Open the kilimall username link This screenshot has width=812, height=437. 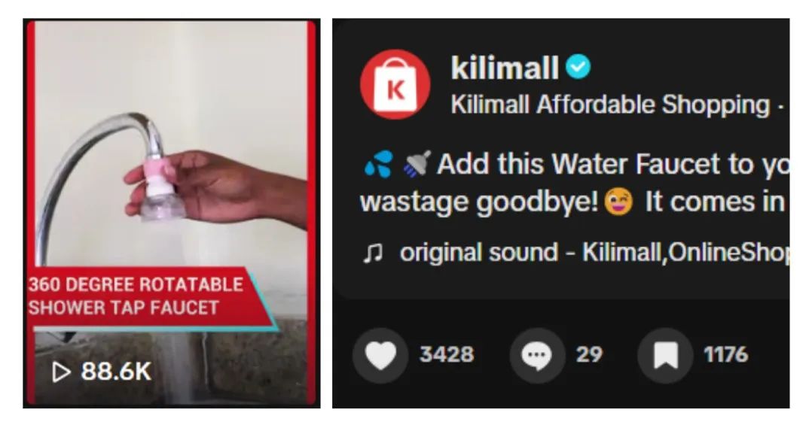tap(505, 68)
